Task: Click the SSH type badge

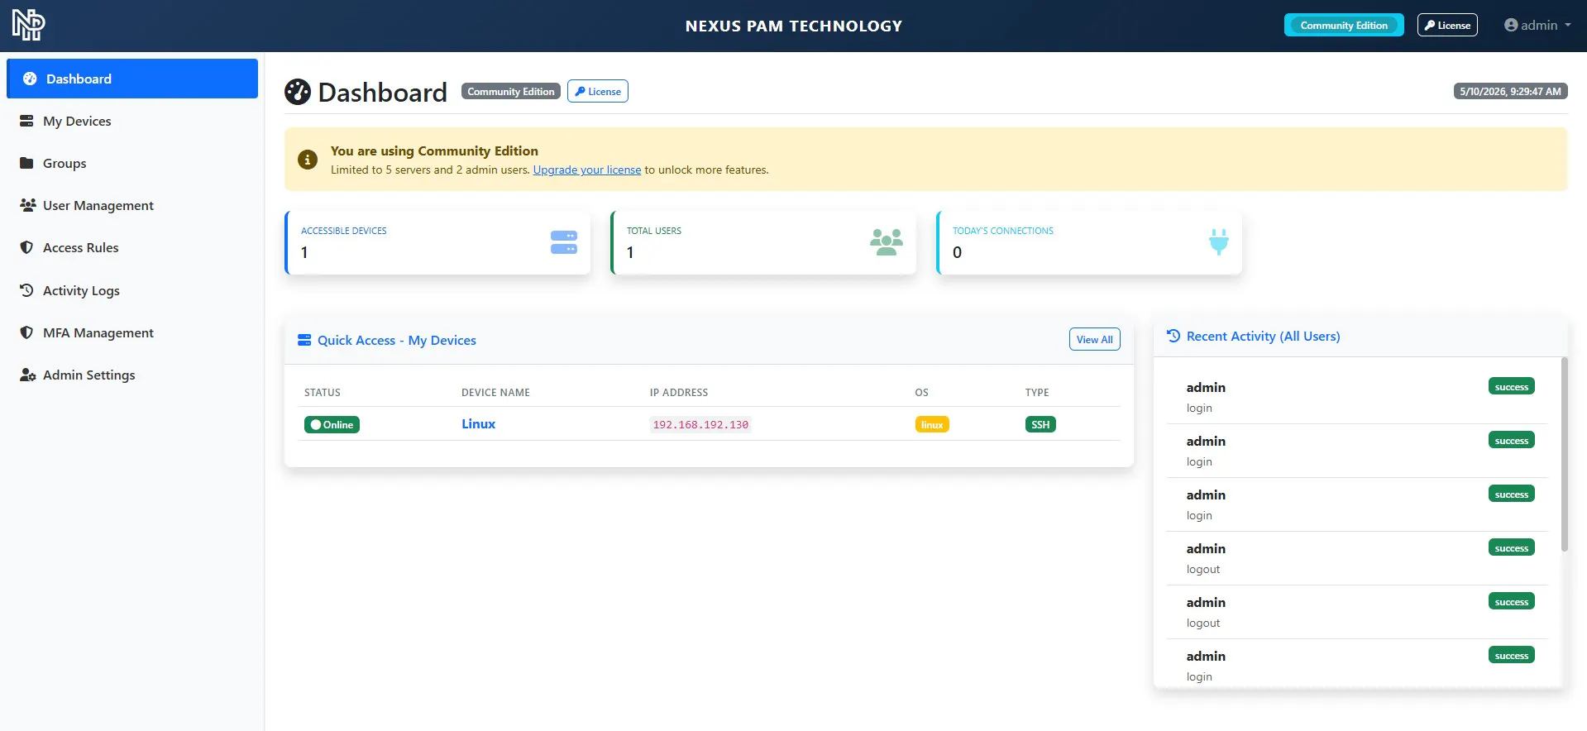Action: pyautogui.click(x=1040, y=424)
